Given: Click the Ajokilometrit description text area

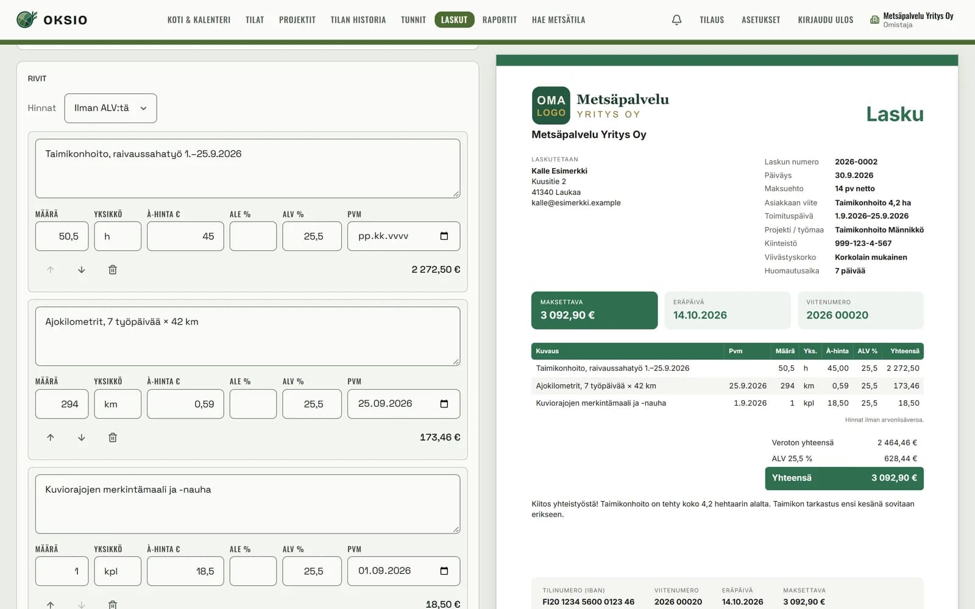Looking at the screenshot, I should coord(247,336).
